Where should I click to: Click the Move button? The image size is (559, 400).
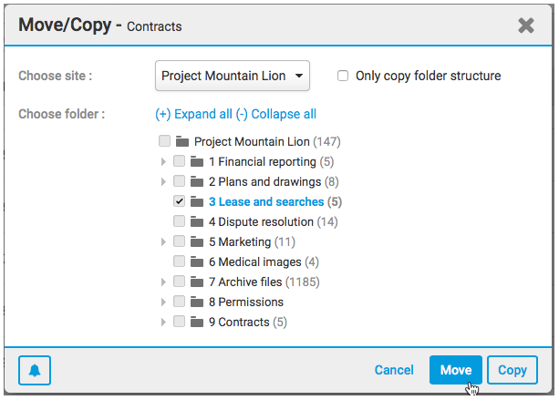point(456,370)
